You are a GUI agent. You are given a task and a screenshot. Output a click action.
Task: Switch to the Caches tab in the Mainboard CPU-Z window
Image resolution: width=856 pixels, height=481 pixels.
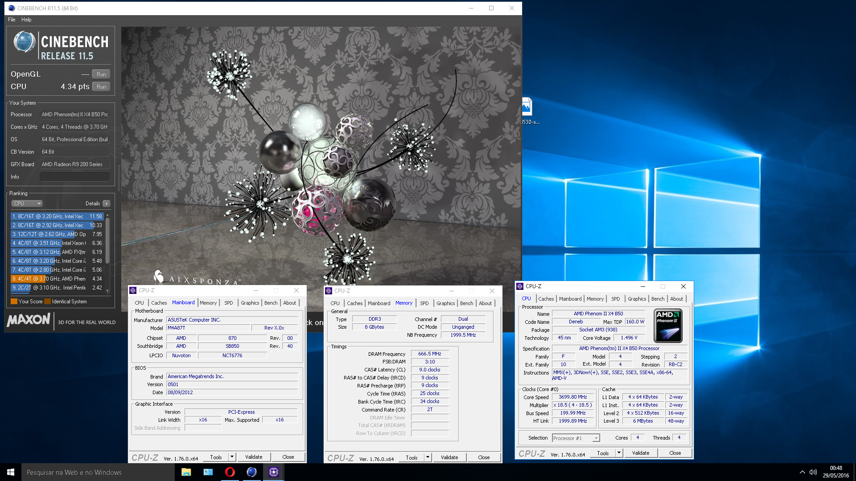[x=159, y=303]
